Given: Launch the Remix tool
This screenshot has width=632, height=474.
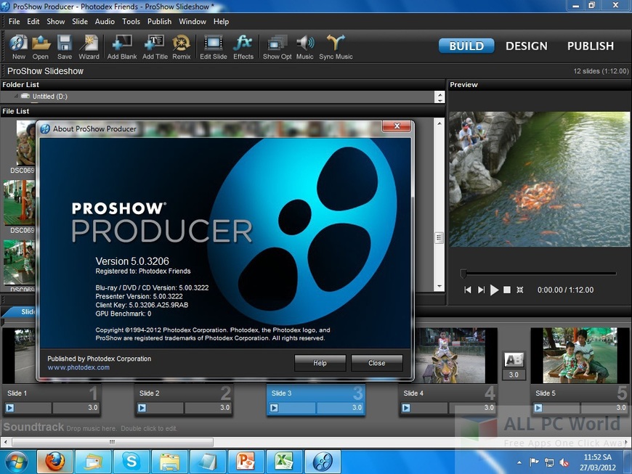Looking at the screenshot, I should point(181,47).
